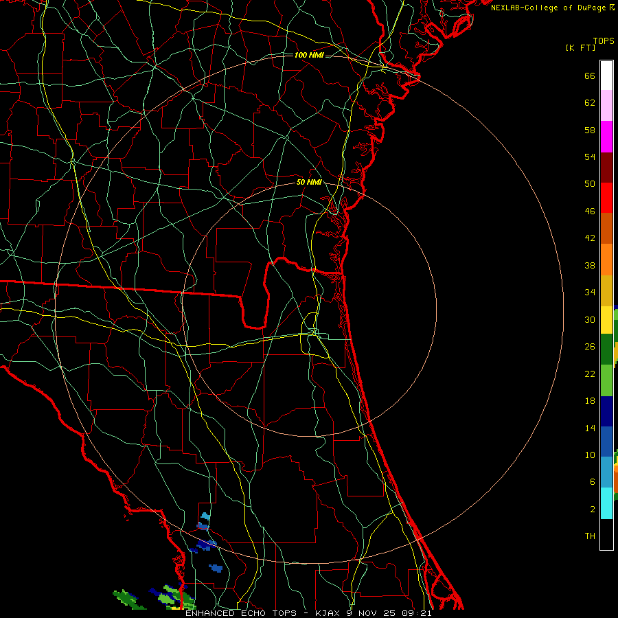Select the dark maroon legend swatch
Viewport: 618px width, 618px height.
[x=606, y=168]
